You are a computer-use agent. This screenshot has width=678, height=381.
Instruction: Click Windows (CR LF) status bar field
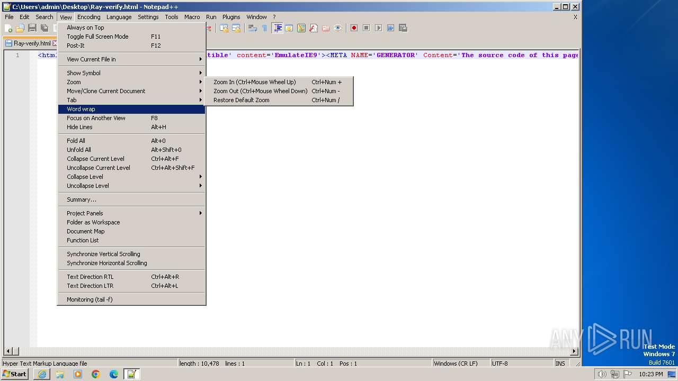460,364
